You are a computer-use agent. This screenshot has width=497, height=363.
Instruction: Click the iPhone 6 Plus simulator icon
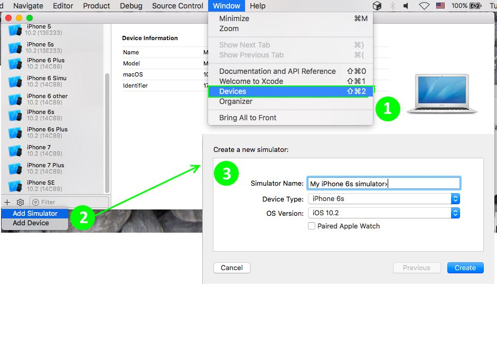click(15, 64)
